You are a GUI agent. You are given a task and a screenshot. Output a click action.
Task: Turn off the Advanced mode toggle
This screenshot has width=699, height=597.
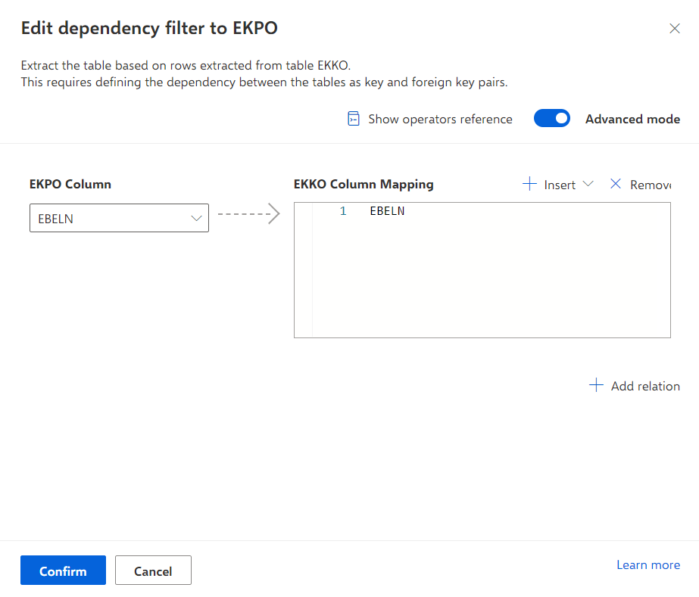click(x=552, y=119)
